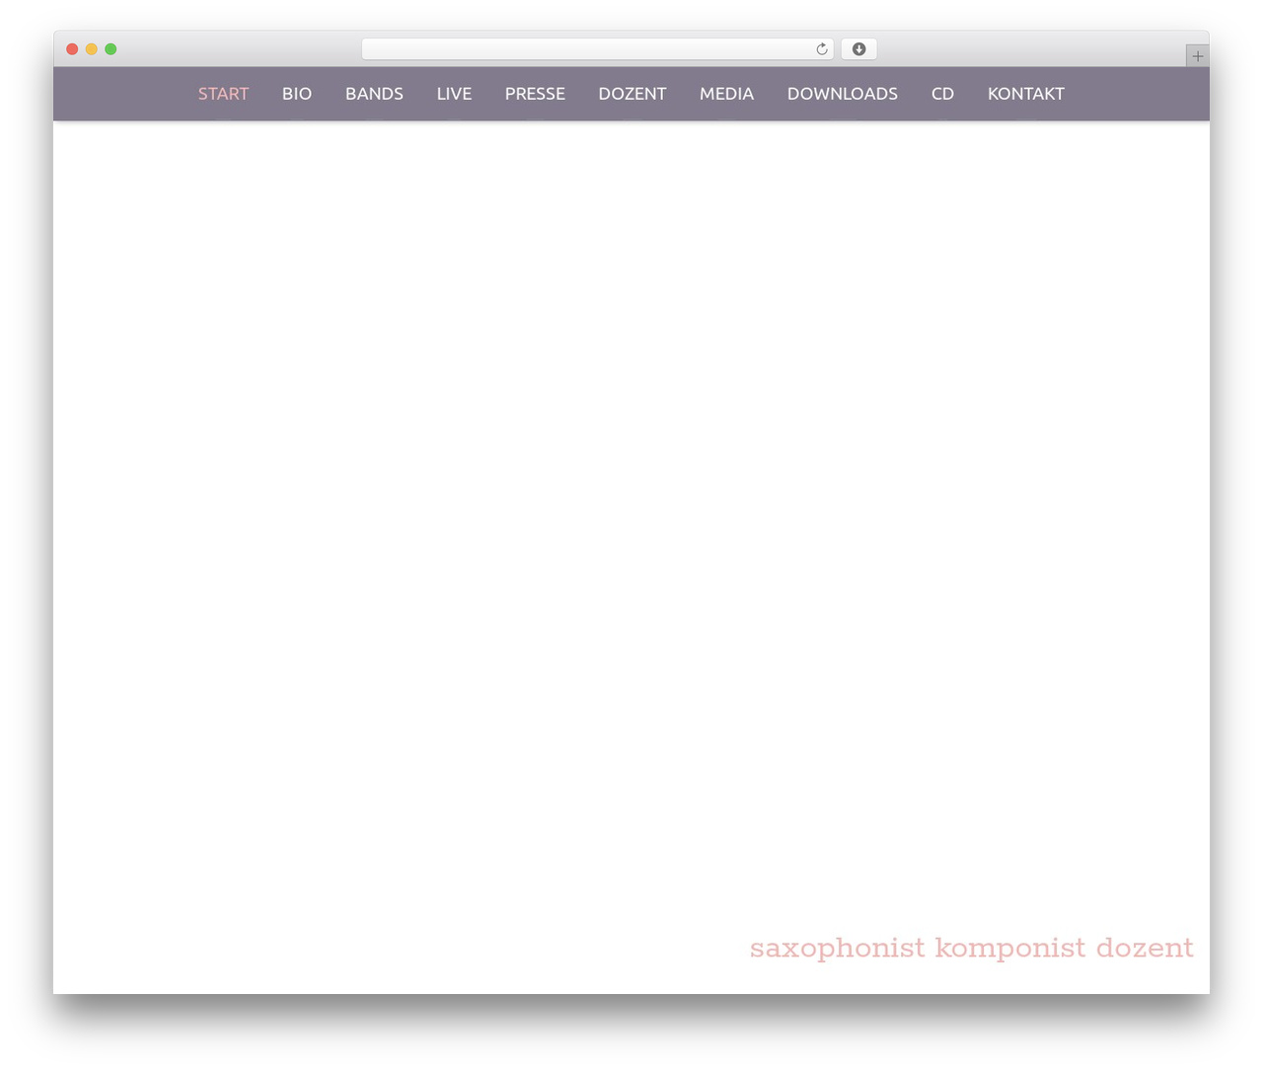This screenshot has height=1070, width=1263.
Task: Maximize the window with green button
Action: click(x=111, y=49)
